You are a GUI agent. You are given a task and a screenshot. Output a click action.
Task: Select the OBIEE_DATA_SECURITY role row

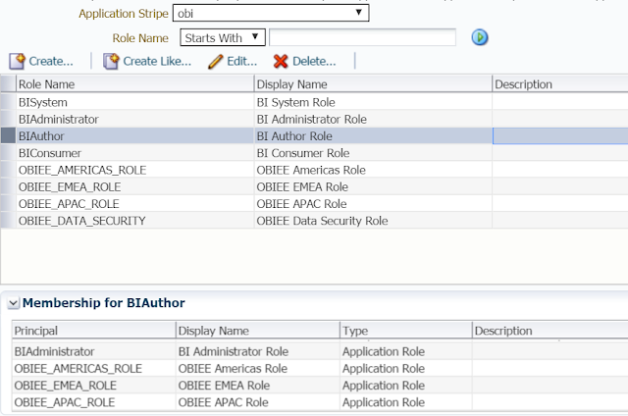click(x=314, y=221)
